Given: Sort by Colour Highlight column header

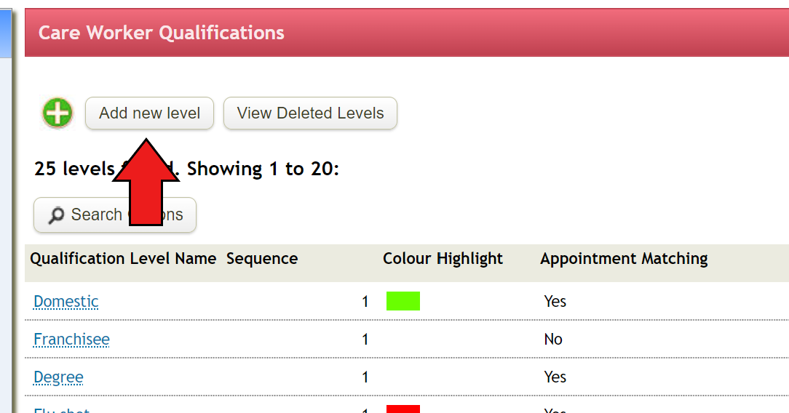Looking at the screenshot, I should click(443, 258).
